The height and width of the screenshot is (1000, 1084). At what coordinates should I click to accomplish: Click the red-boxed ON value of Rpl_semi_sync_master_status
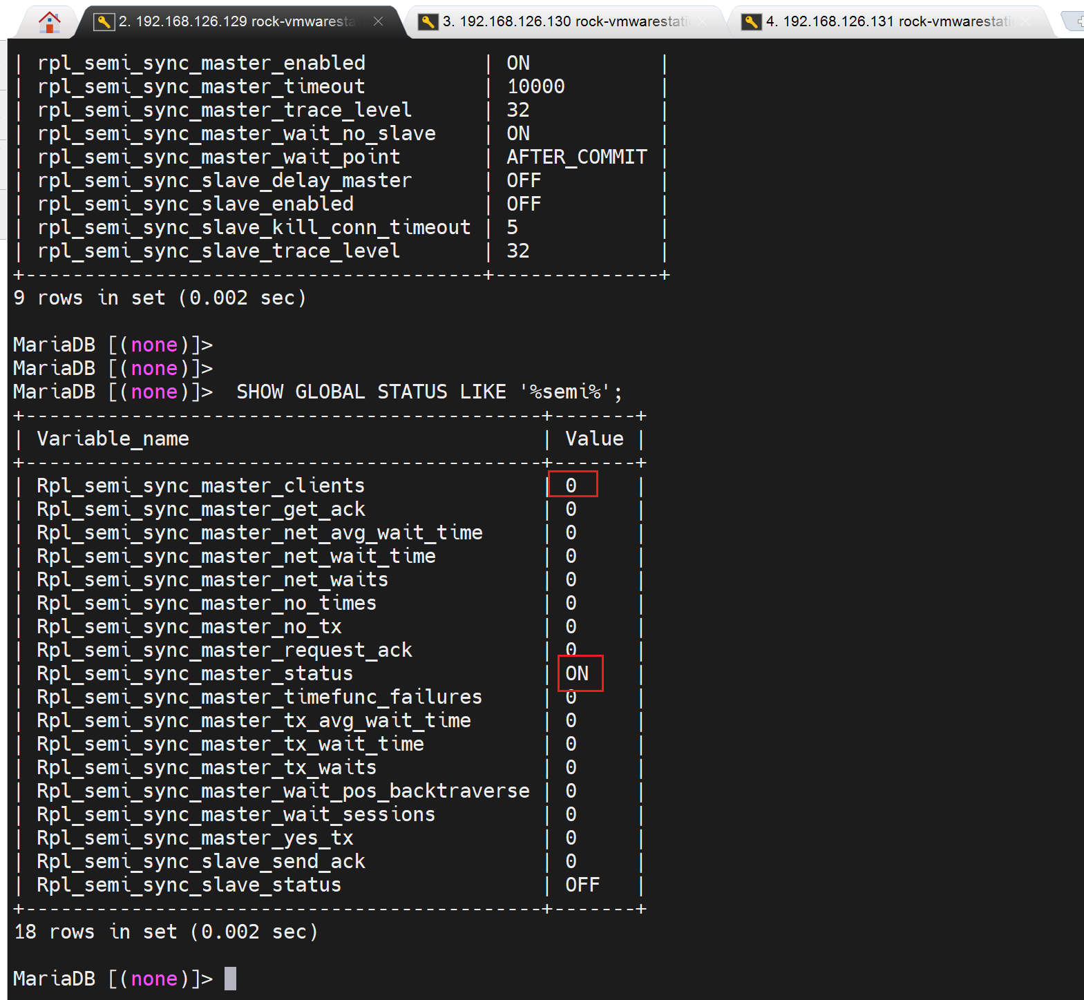pos(578,673)
